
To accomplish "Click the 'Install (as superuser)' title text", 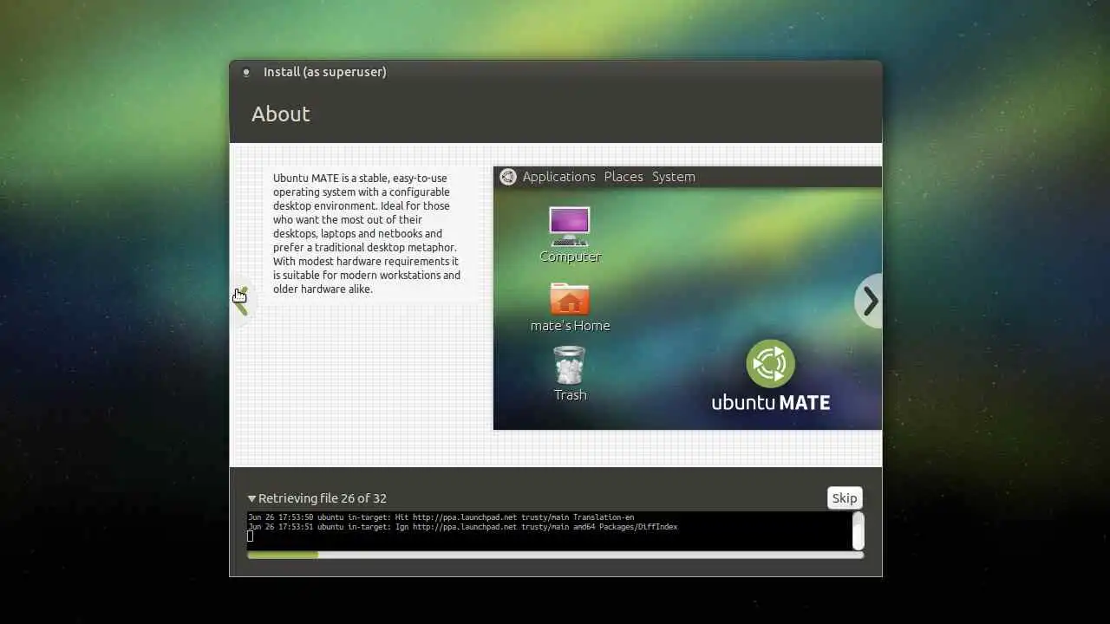I will pos(325,72).
